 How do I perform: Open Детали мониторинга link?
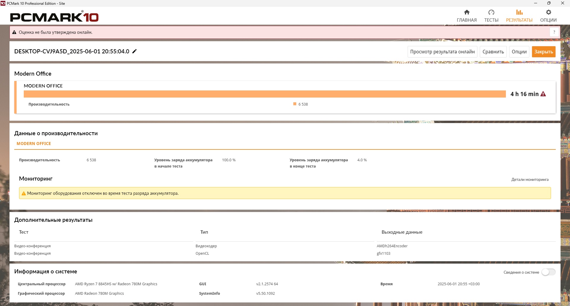(530, 179)
